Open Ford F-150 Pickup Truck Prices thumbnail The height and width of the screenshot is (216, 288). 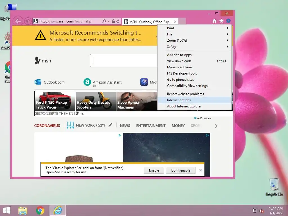(x=55, y=101)
